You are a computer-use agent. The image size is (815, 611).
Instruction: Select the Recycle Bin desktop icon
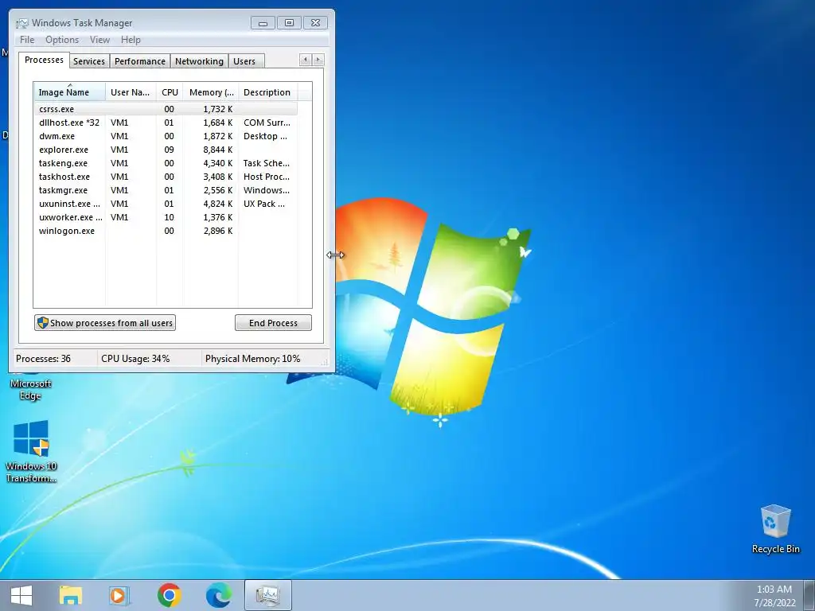775,529
